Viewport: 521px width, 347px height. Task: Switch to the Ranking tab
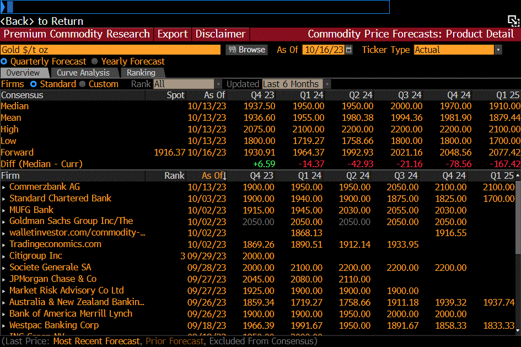pos(141,73)
